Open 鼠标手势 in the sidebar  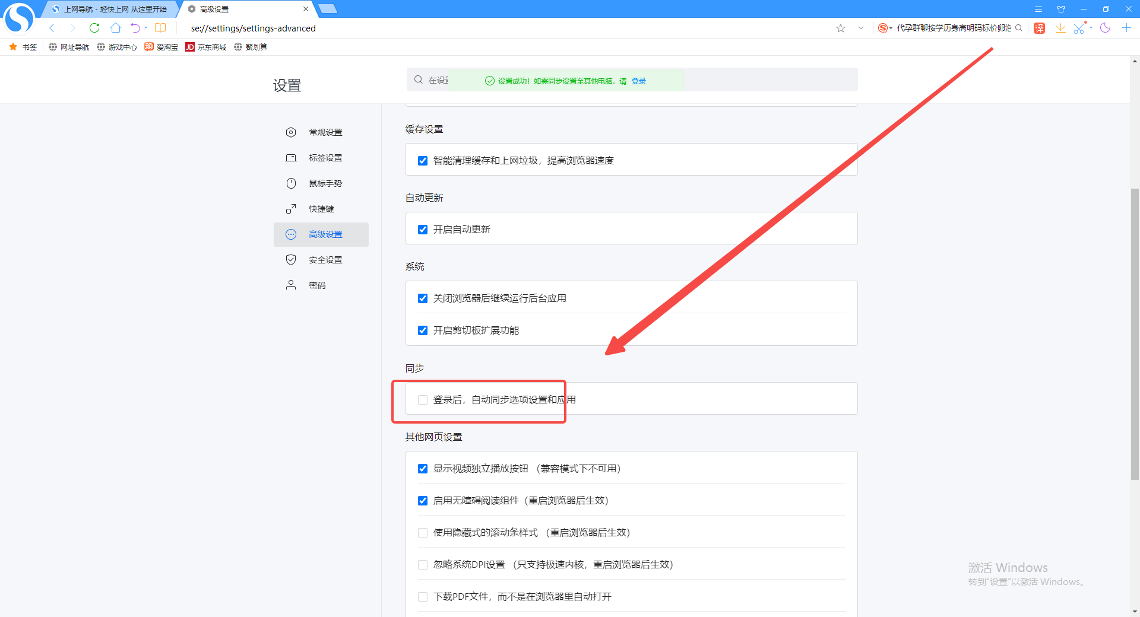321,183
